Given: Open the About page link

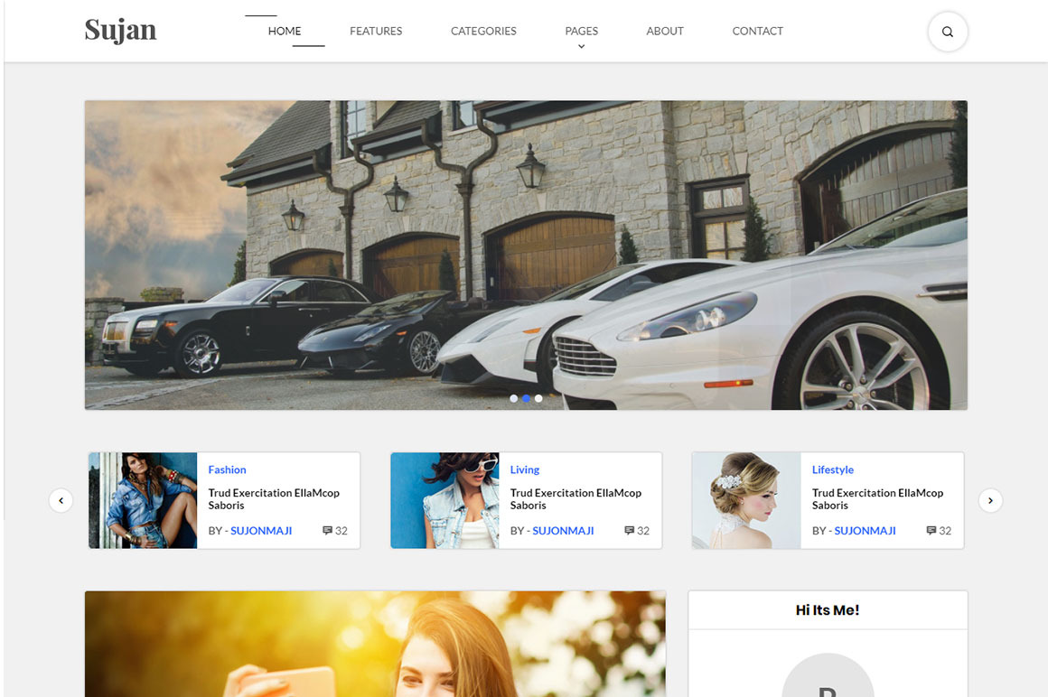Looking at the screenshot, I should pos(664,31).
